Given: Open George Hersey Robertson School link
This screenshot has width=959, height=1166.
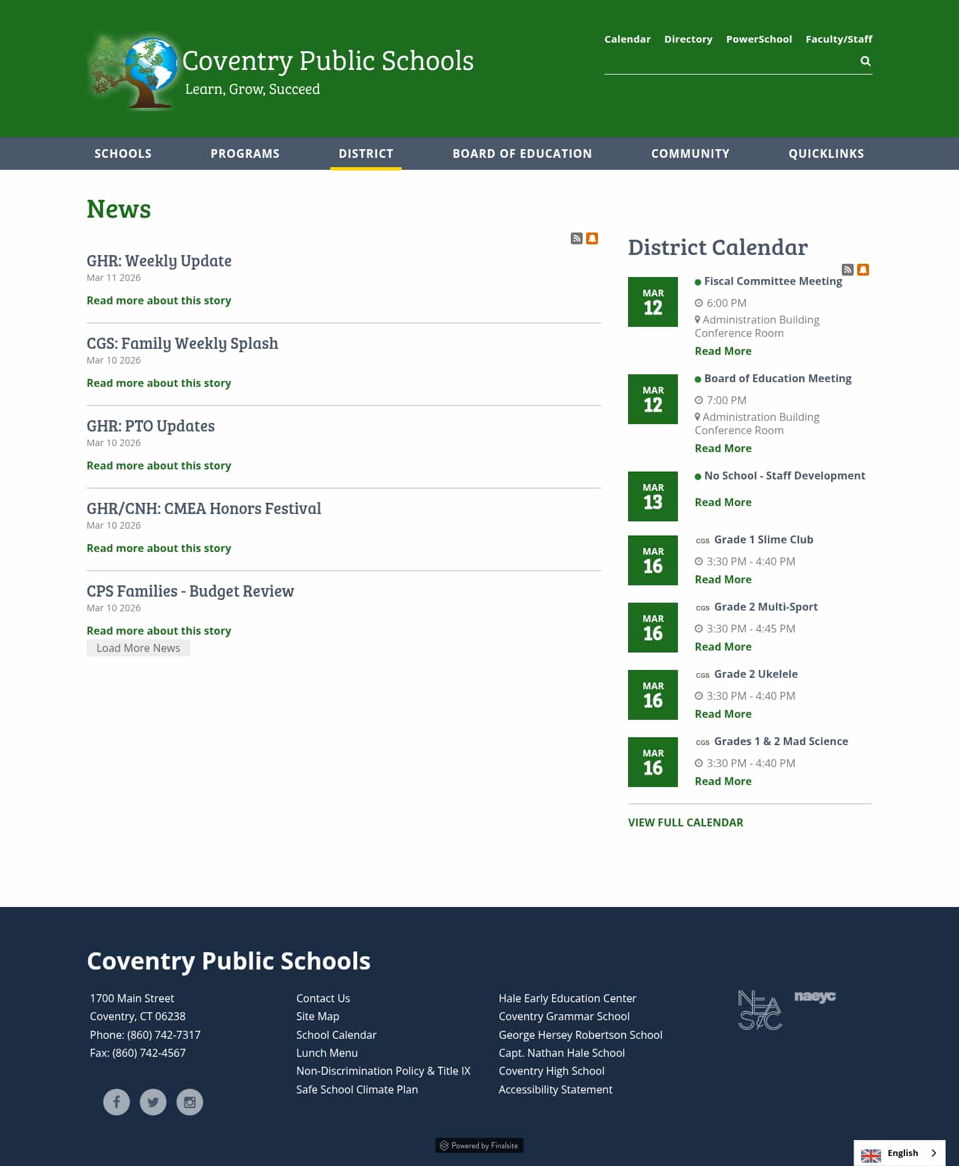Looking at the screenshot, I should click(581, 1035).
